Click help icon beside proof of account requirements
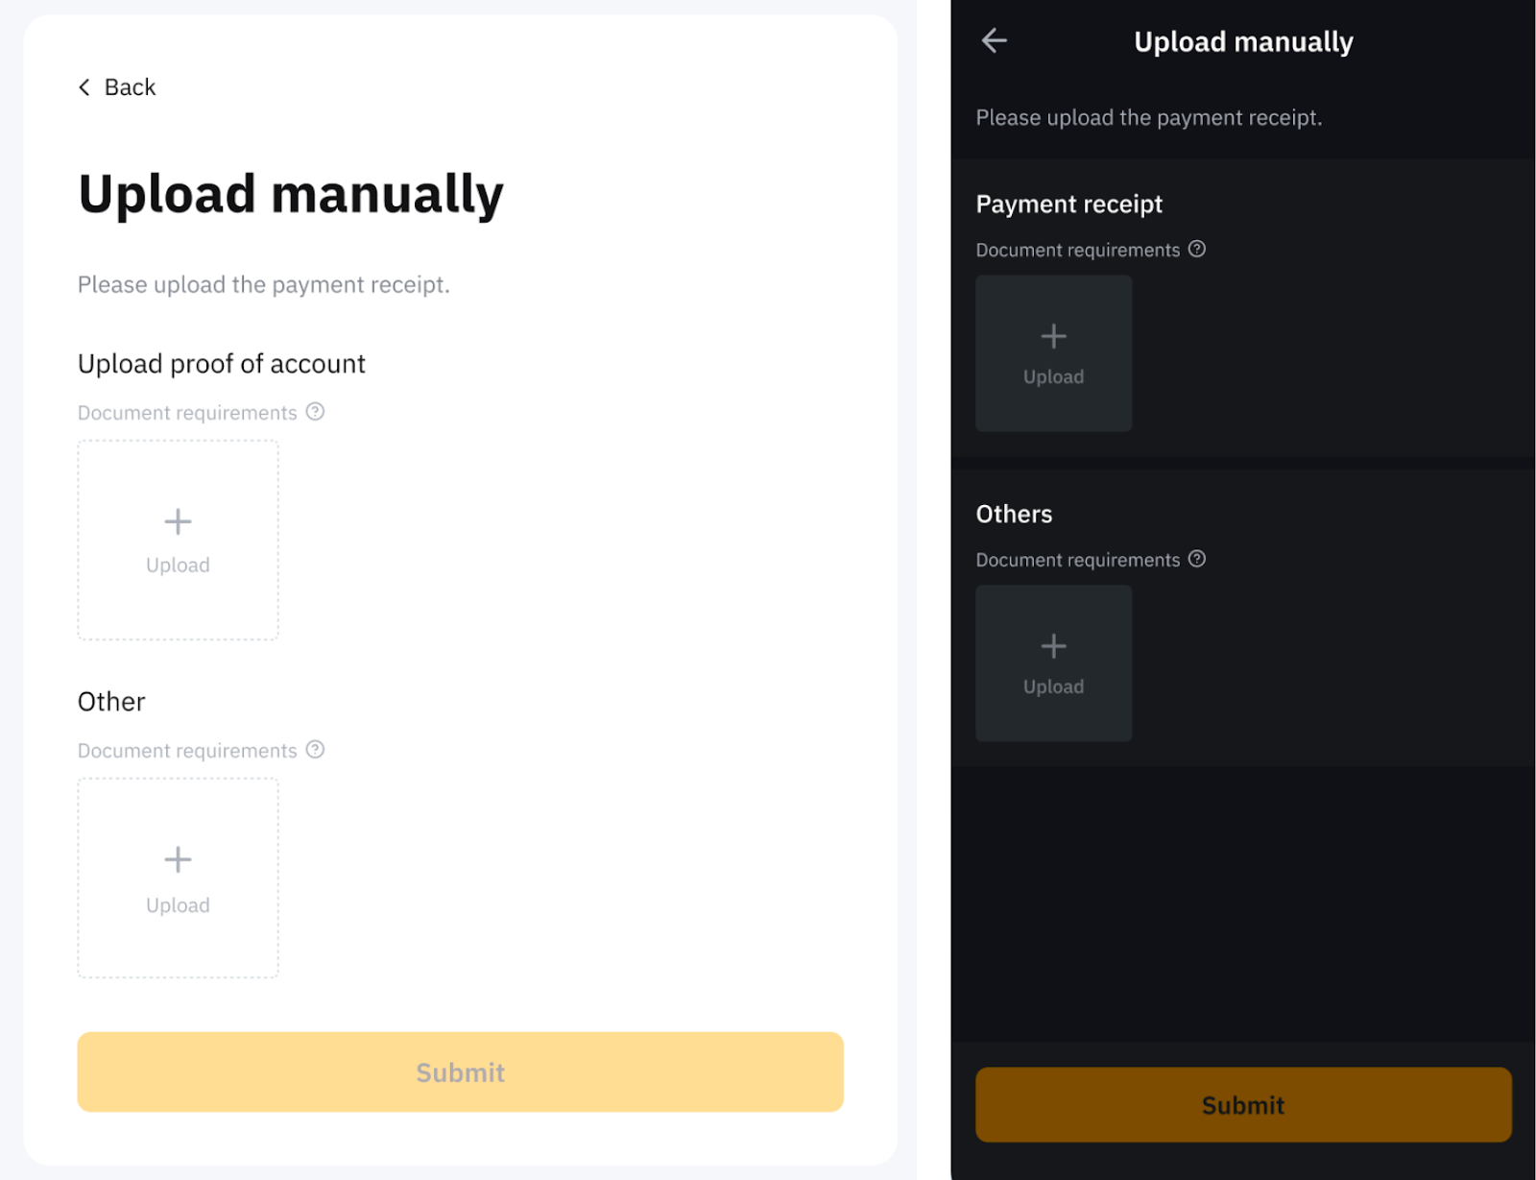1536x1180 pixels. 315,412
